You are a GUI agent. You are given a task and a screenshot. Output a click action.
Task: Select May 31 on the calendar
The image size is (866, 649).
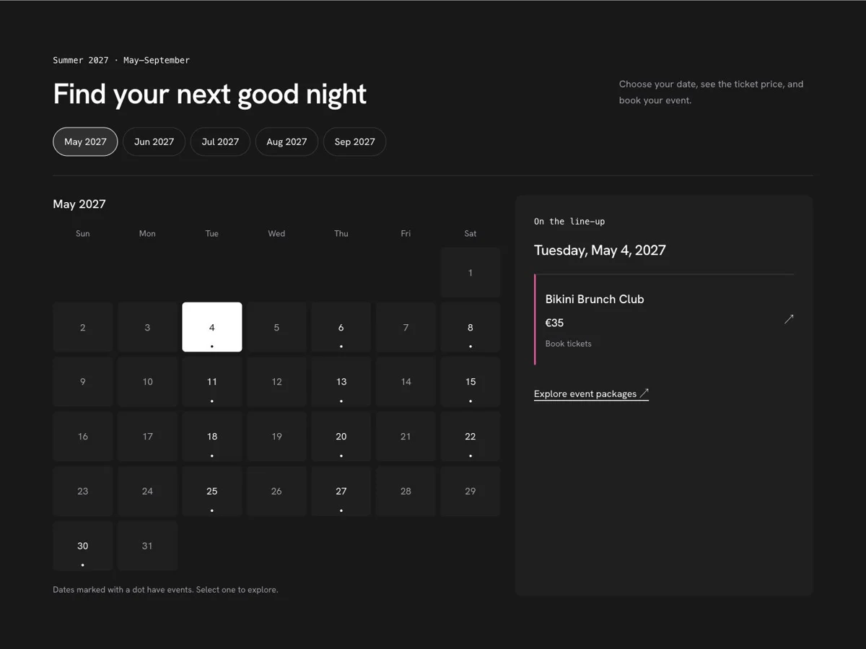pos(147,546)
